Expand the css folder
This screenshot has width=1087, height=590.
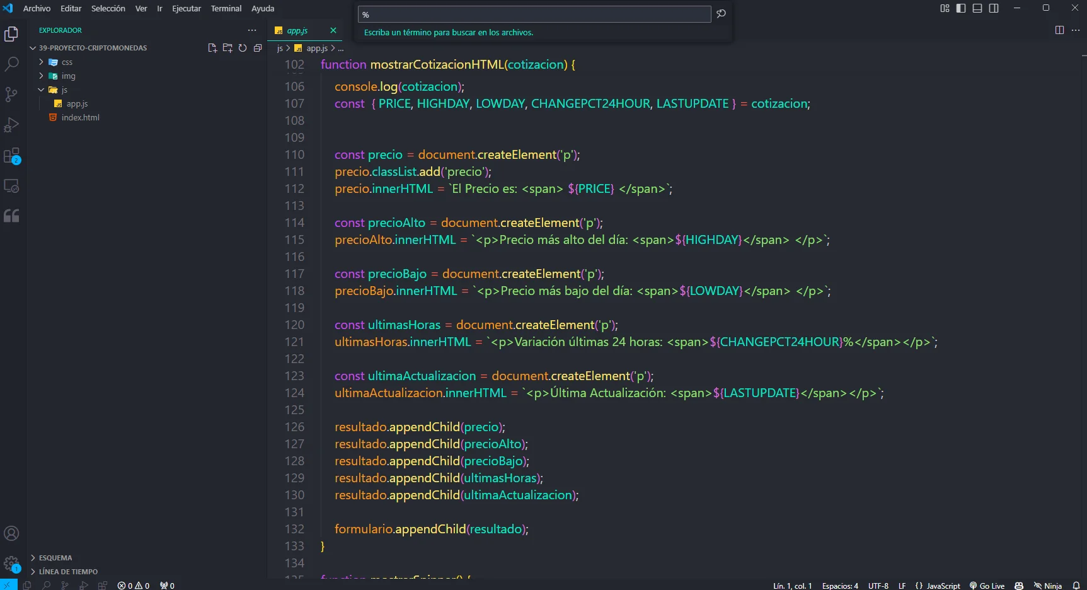[67, 62]
